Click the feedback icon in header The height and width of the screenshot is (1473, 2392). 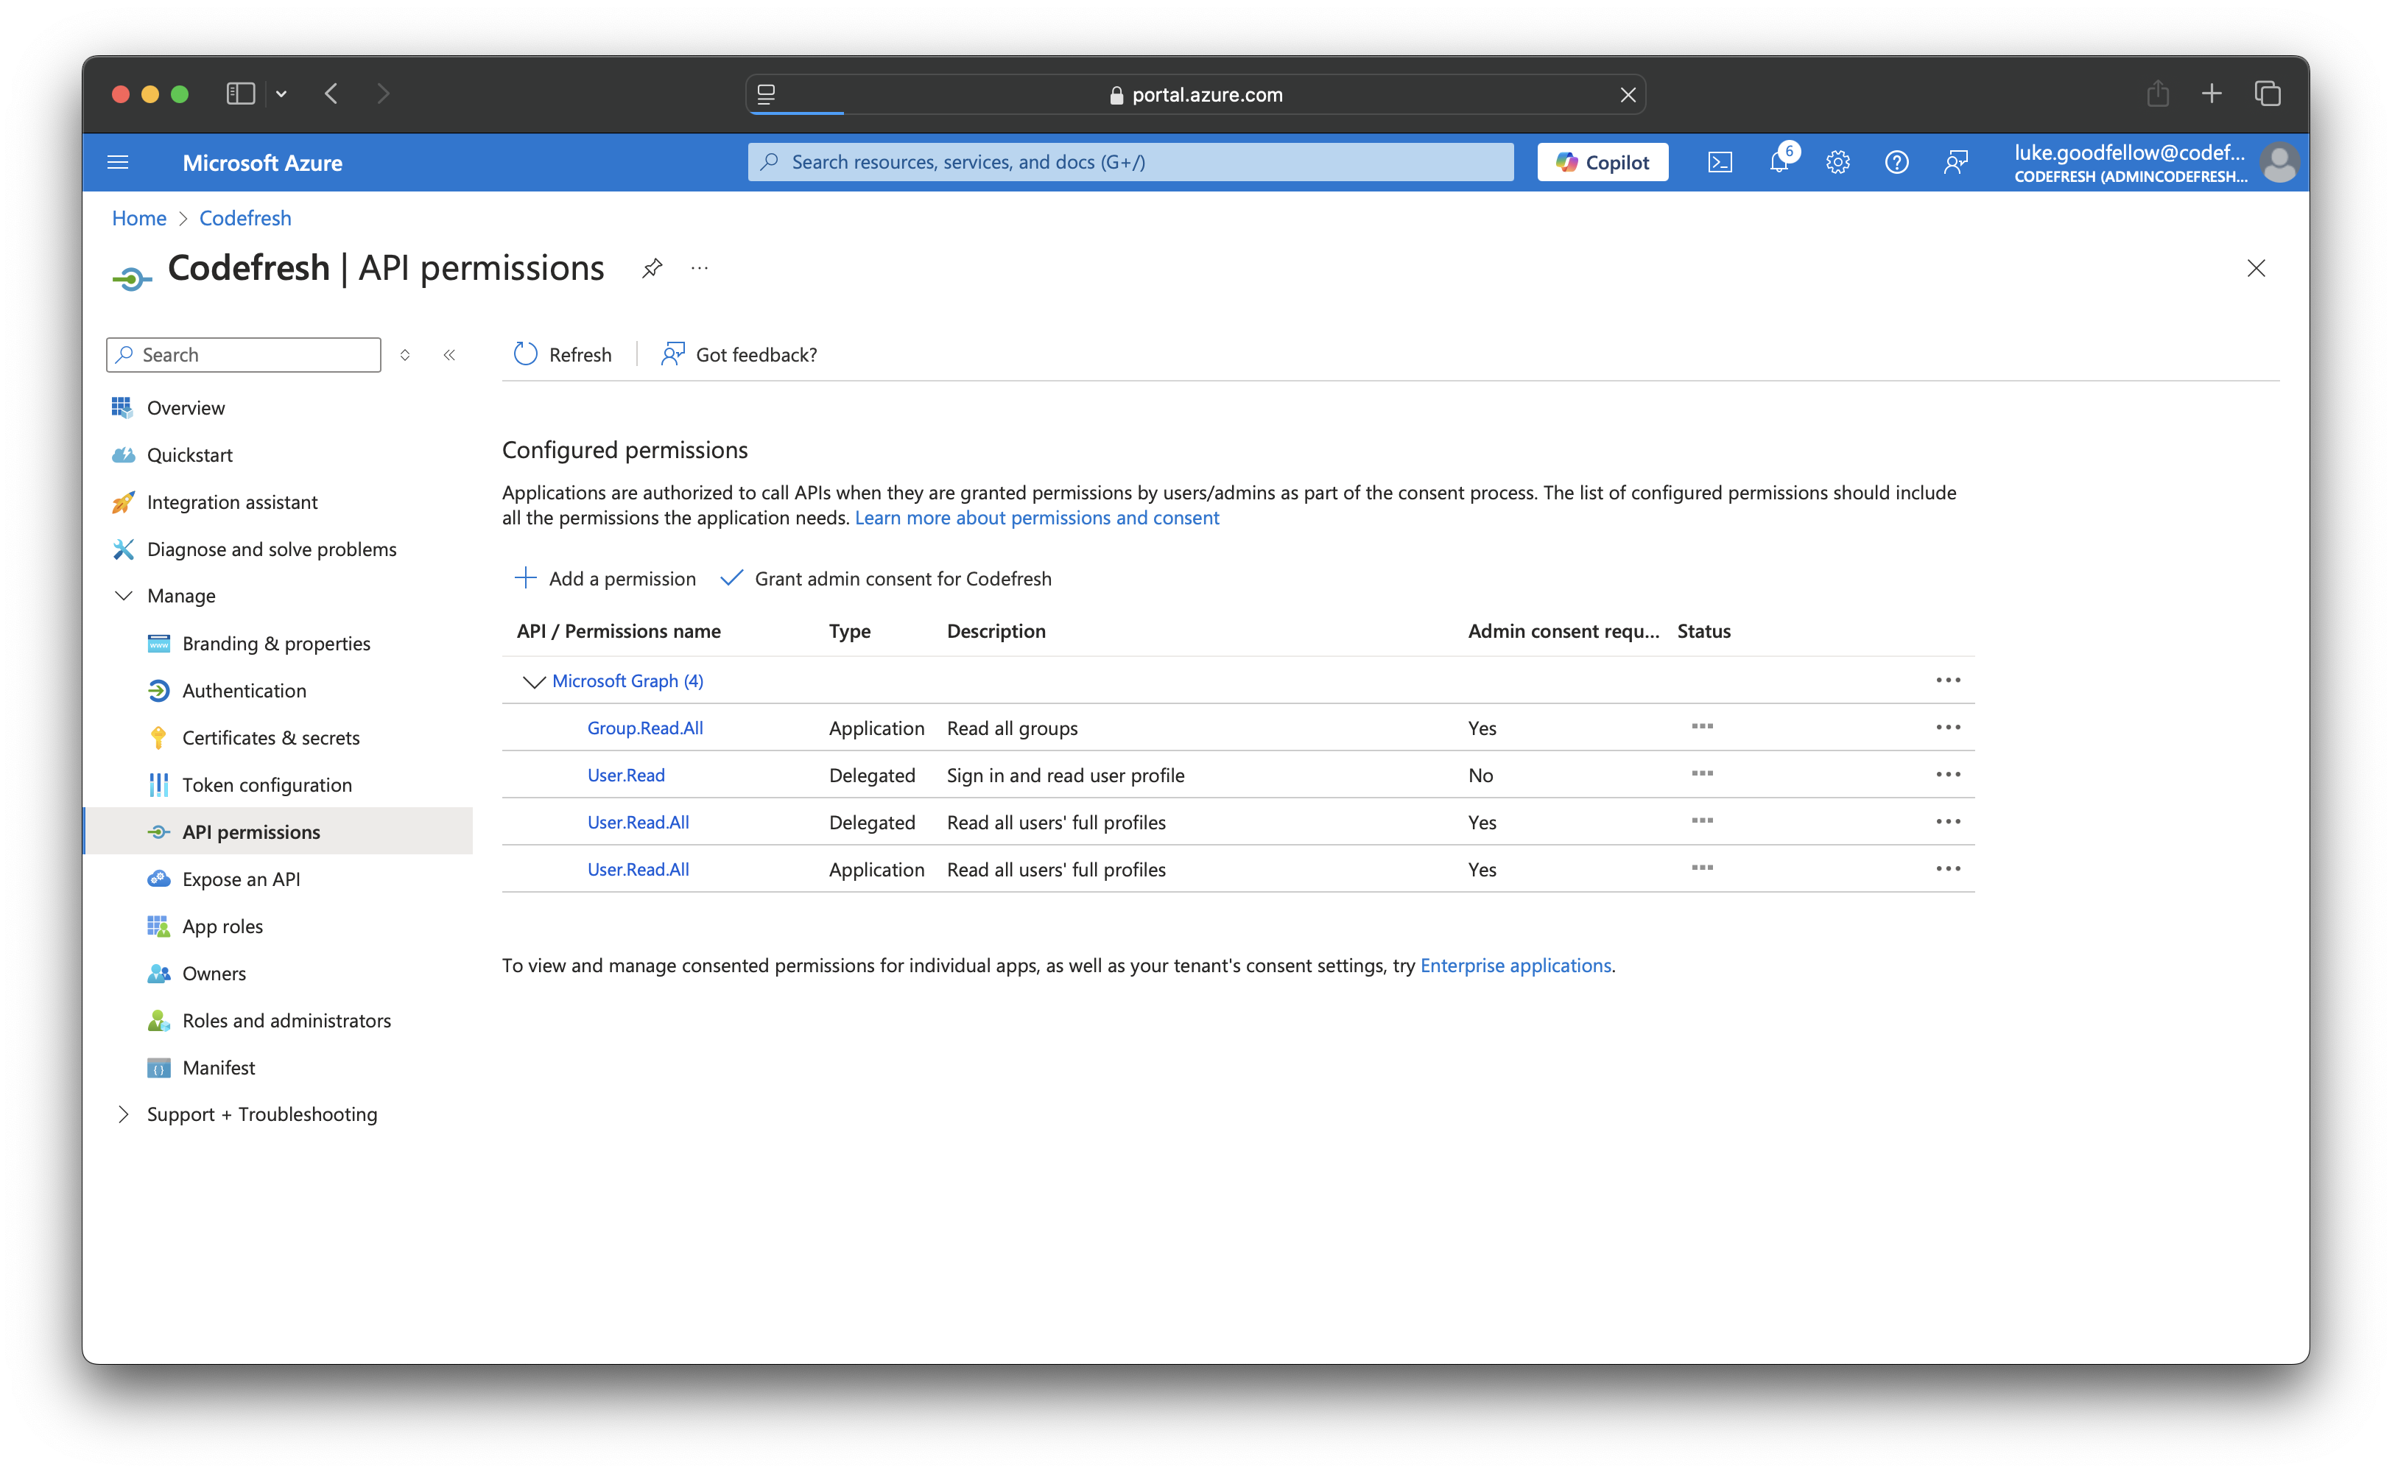[1955, 163]
